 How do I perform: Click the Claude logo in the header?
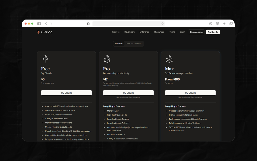[x=45, y=32]
